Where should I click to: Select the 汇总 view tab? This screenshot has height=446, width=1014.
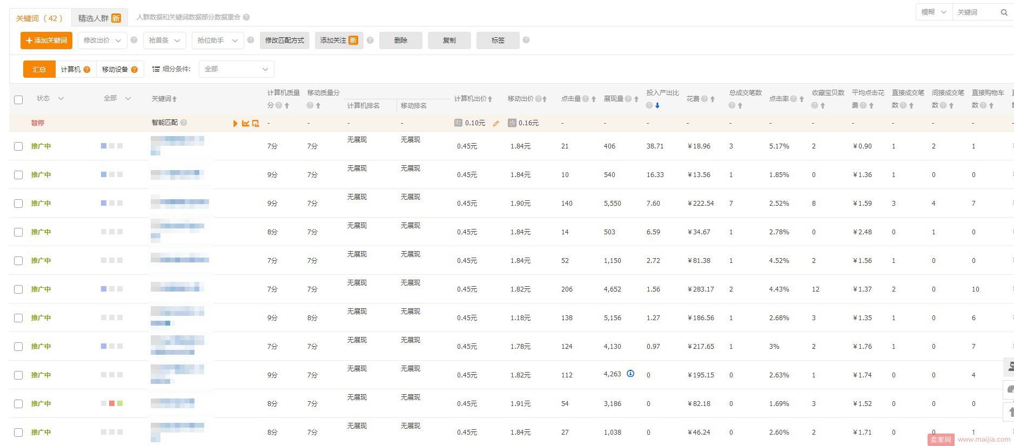coord(39,69)
